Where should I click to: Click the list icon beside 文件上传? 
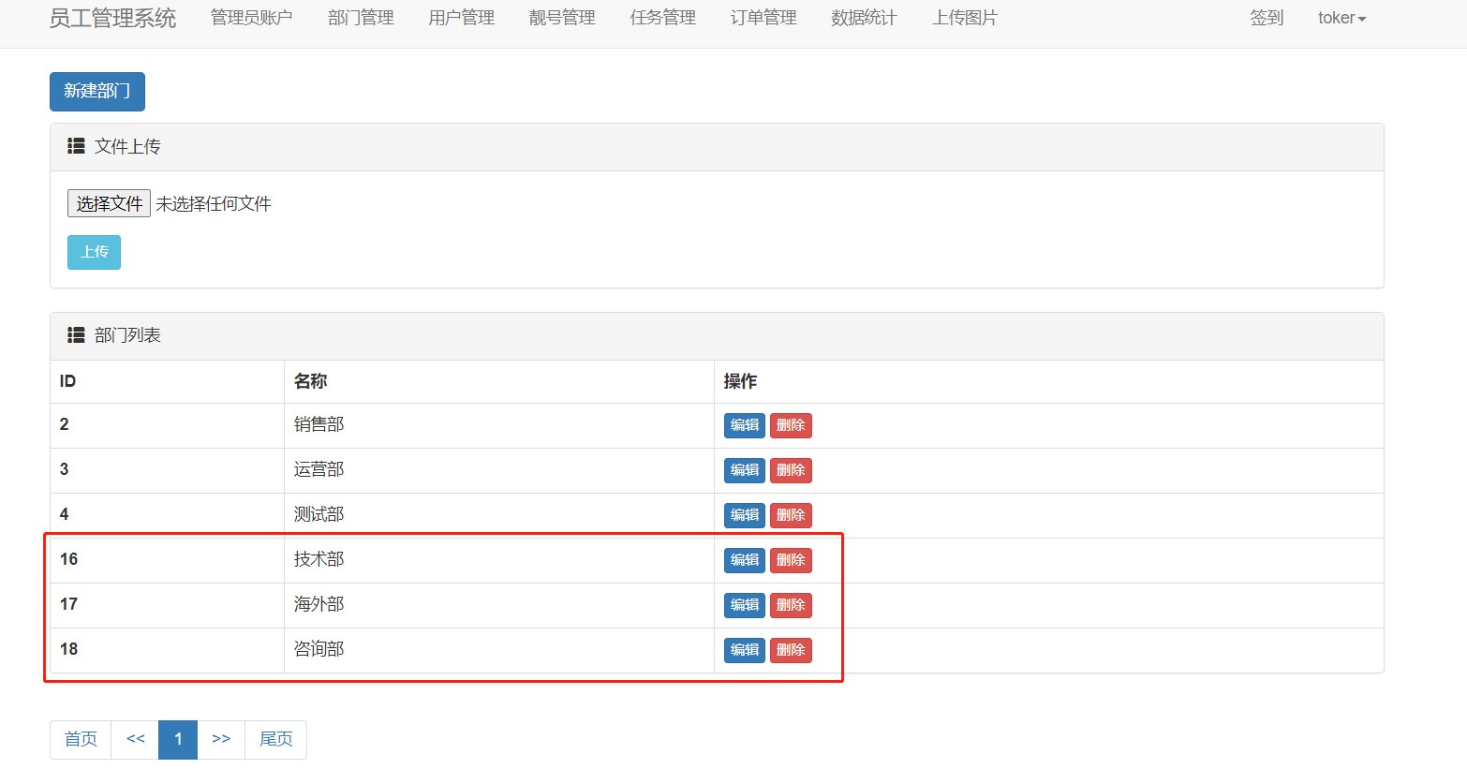[76, 146]
